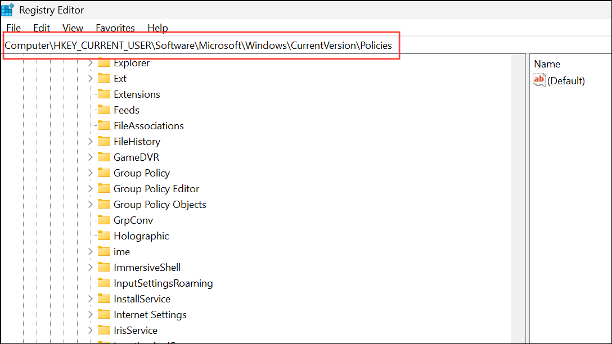Expand the InstallService key
Image resolution: width=612 pixels, height=344 pixels.
coord(90,298)
